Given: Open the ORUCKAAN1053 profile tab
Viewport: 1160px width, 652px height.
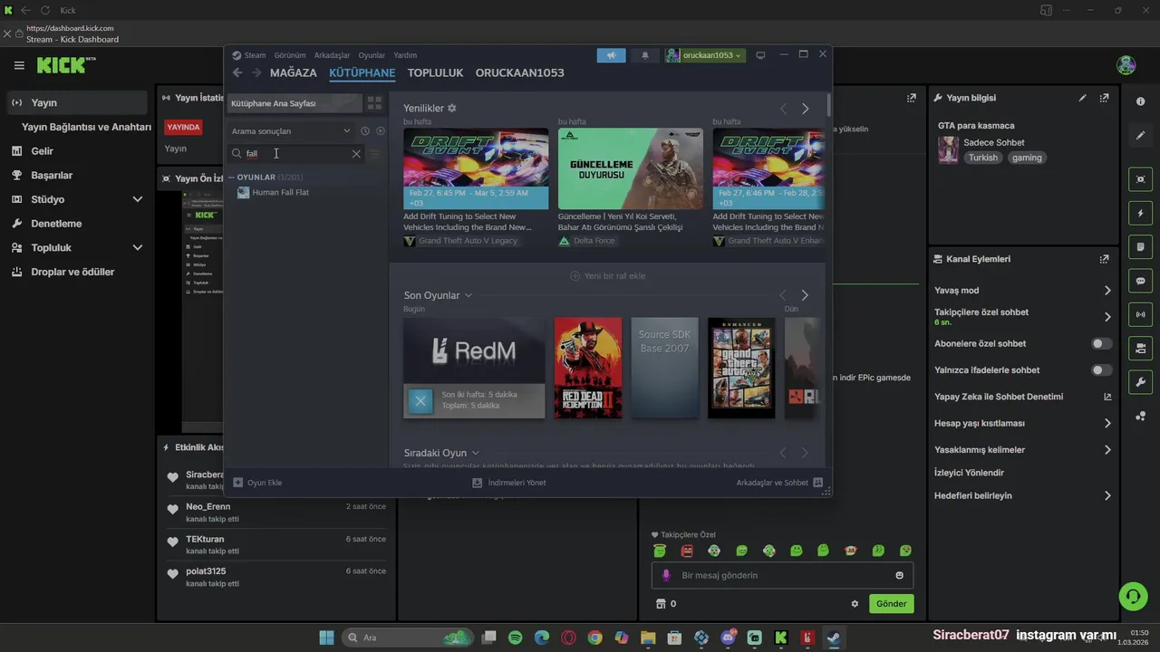Looking at the screenshot, I should pos(519,72).
